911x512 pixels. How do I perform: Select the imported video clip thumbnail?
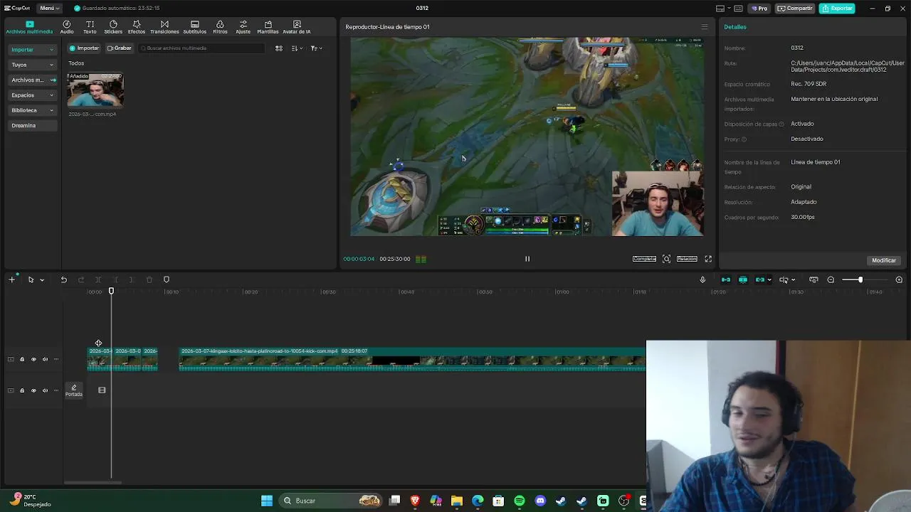[95, 90]
